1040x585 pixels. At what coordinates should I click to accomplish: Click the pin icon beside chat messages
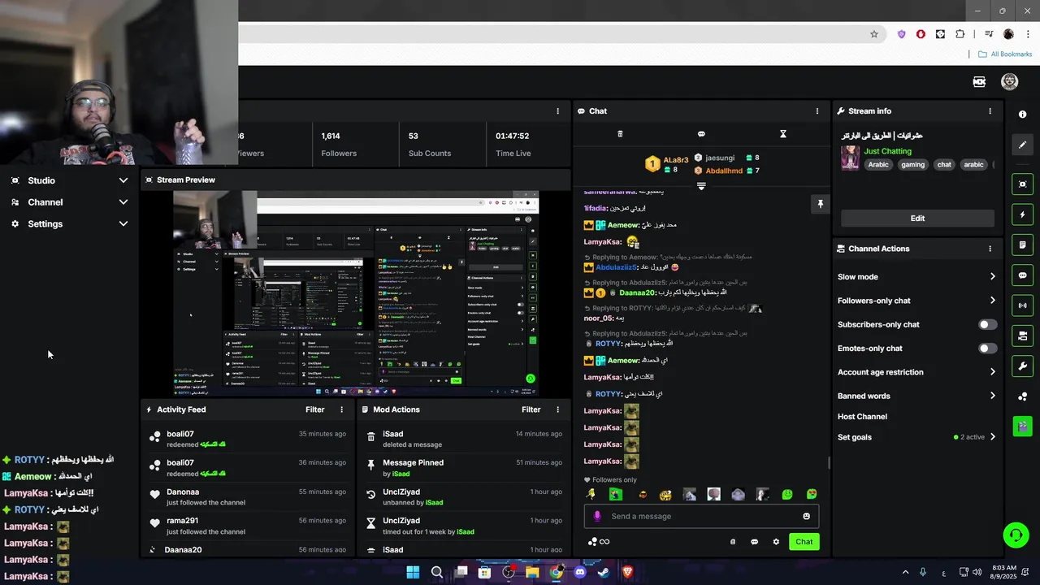pos(820,204)
